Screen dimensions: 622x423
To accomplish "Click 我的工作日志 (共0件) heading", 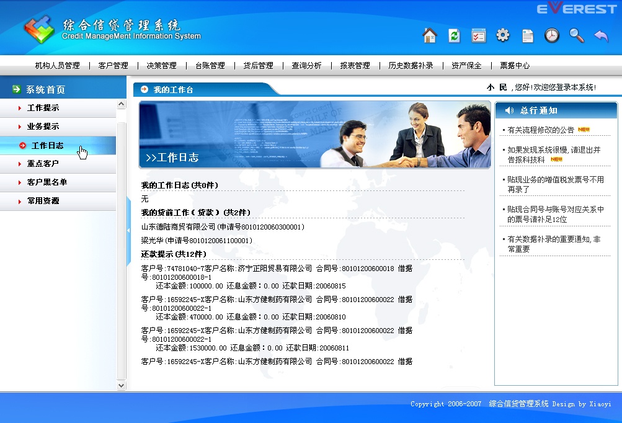I will tap(180, 185).
